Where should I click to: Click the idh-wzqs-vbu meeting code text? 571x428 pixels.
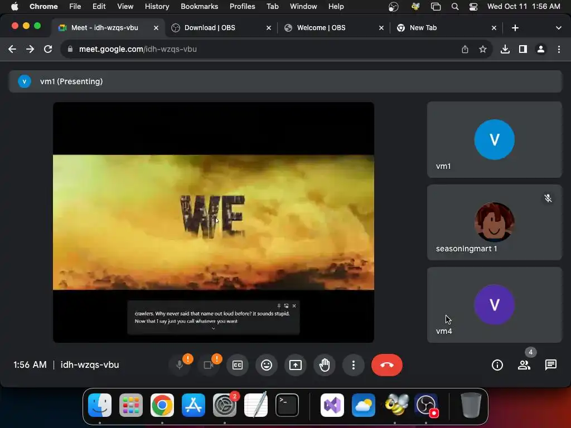[x=90, y=364]
